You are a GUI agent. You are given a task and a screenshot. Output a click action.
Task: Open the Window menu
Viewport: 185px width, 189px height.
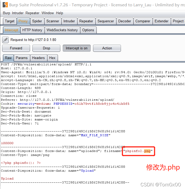48,13
